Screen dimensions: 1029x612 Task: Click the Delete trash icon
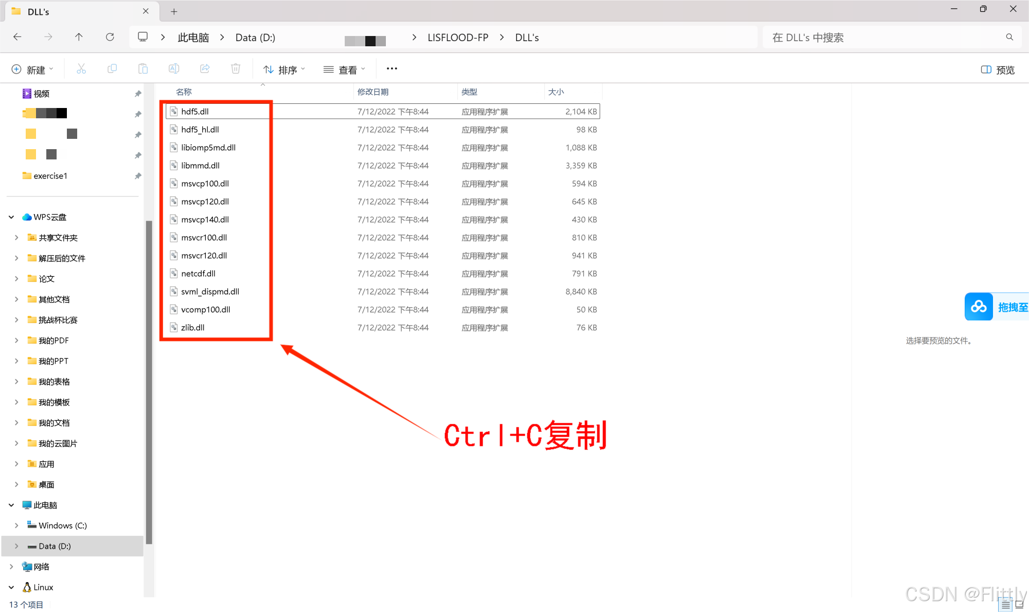coord(236,68)
